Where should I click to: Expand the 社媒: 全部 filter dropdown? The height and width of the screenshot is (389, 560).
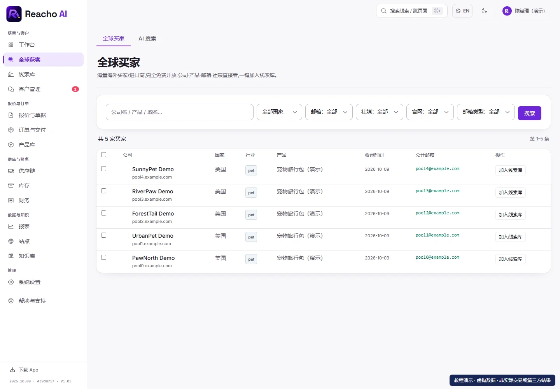[x=380, y=112]
